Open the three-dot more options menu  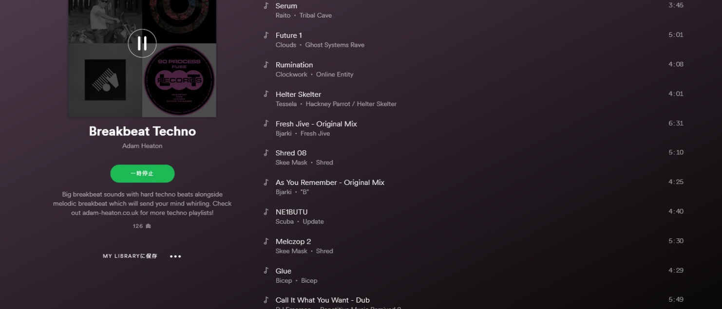(175, 256)
